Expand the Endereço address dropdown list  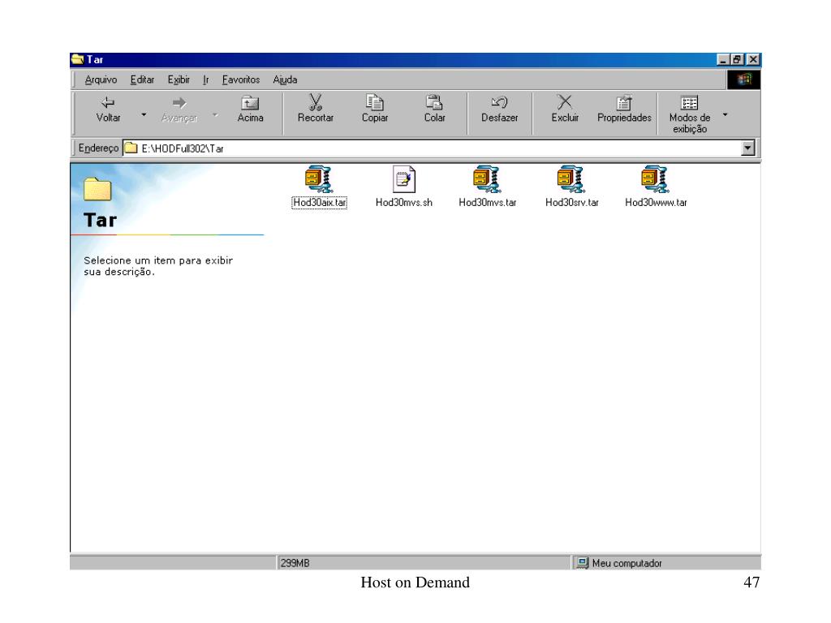pos(747,148)
